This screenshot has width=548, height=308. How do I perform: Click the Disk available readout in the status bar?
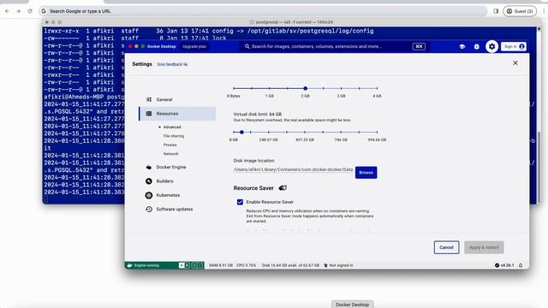290,265
